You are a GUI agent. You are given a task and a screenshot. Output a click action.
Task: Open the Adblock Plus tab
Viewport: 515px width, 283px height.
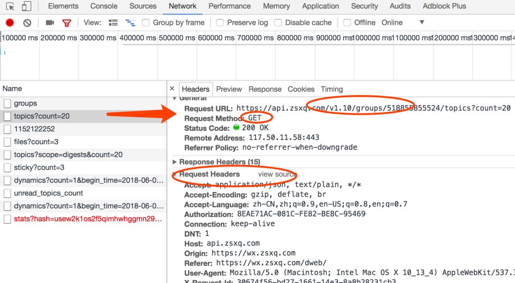444,6
